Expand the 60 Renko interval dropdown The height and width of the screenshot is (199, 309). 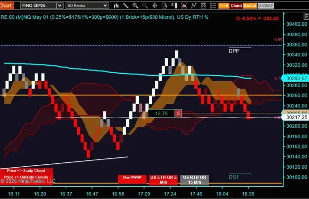105,6
